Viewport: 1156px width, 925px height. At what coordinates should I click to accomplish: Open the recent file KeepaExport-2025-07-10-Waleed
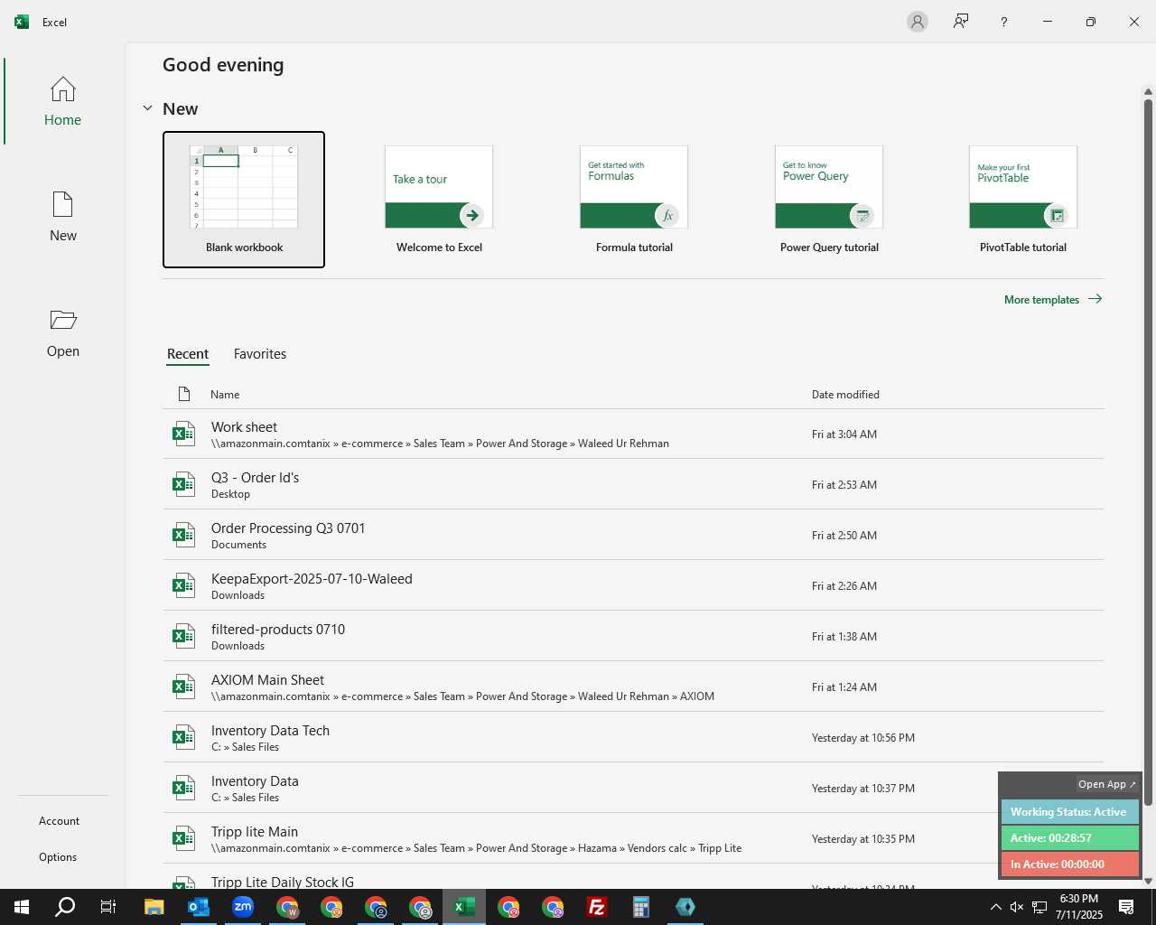click(x=633, y=585)
